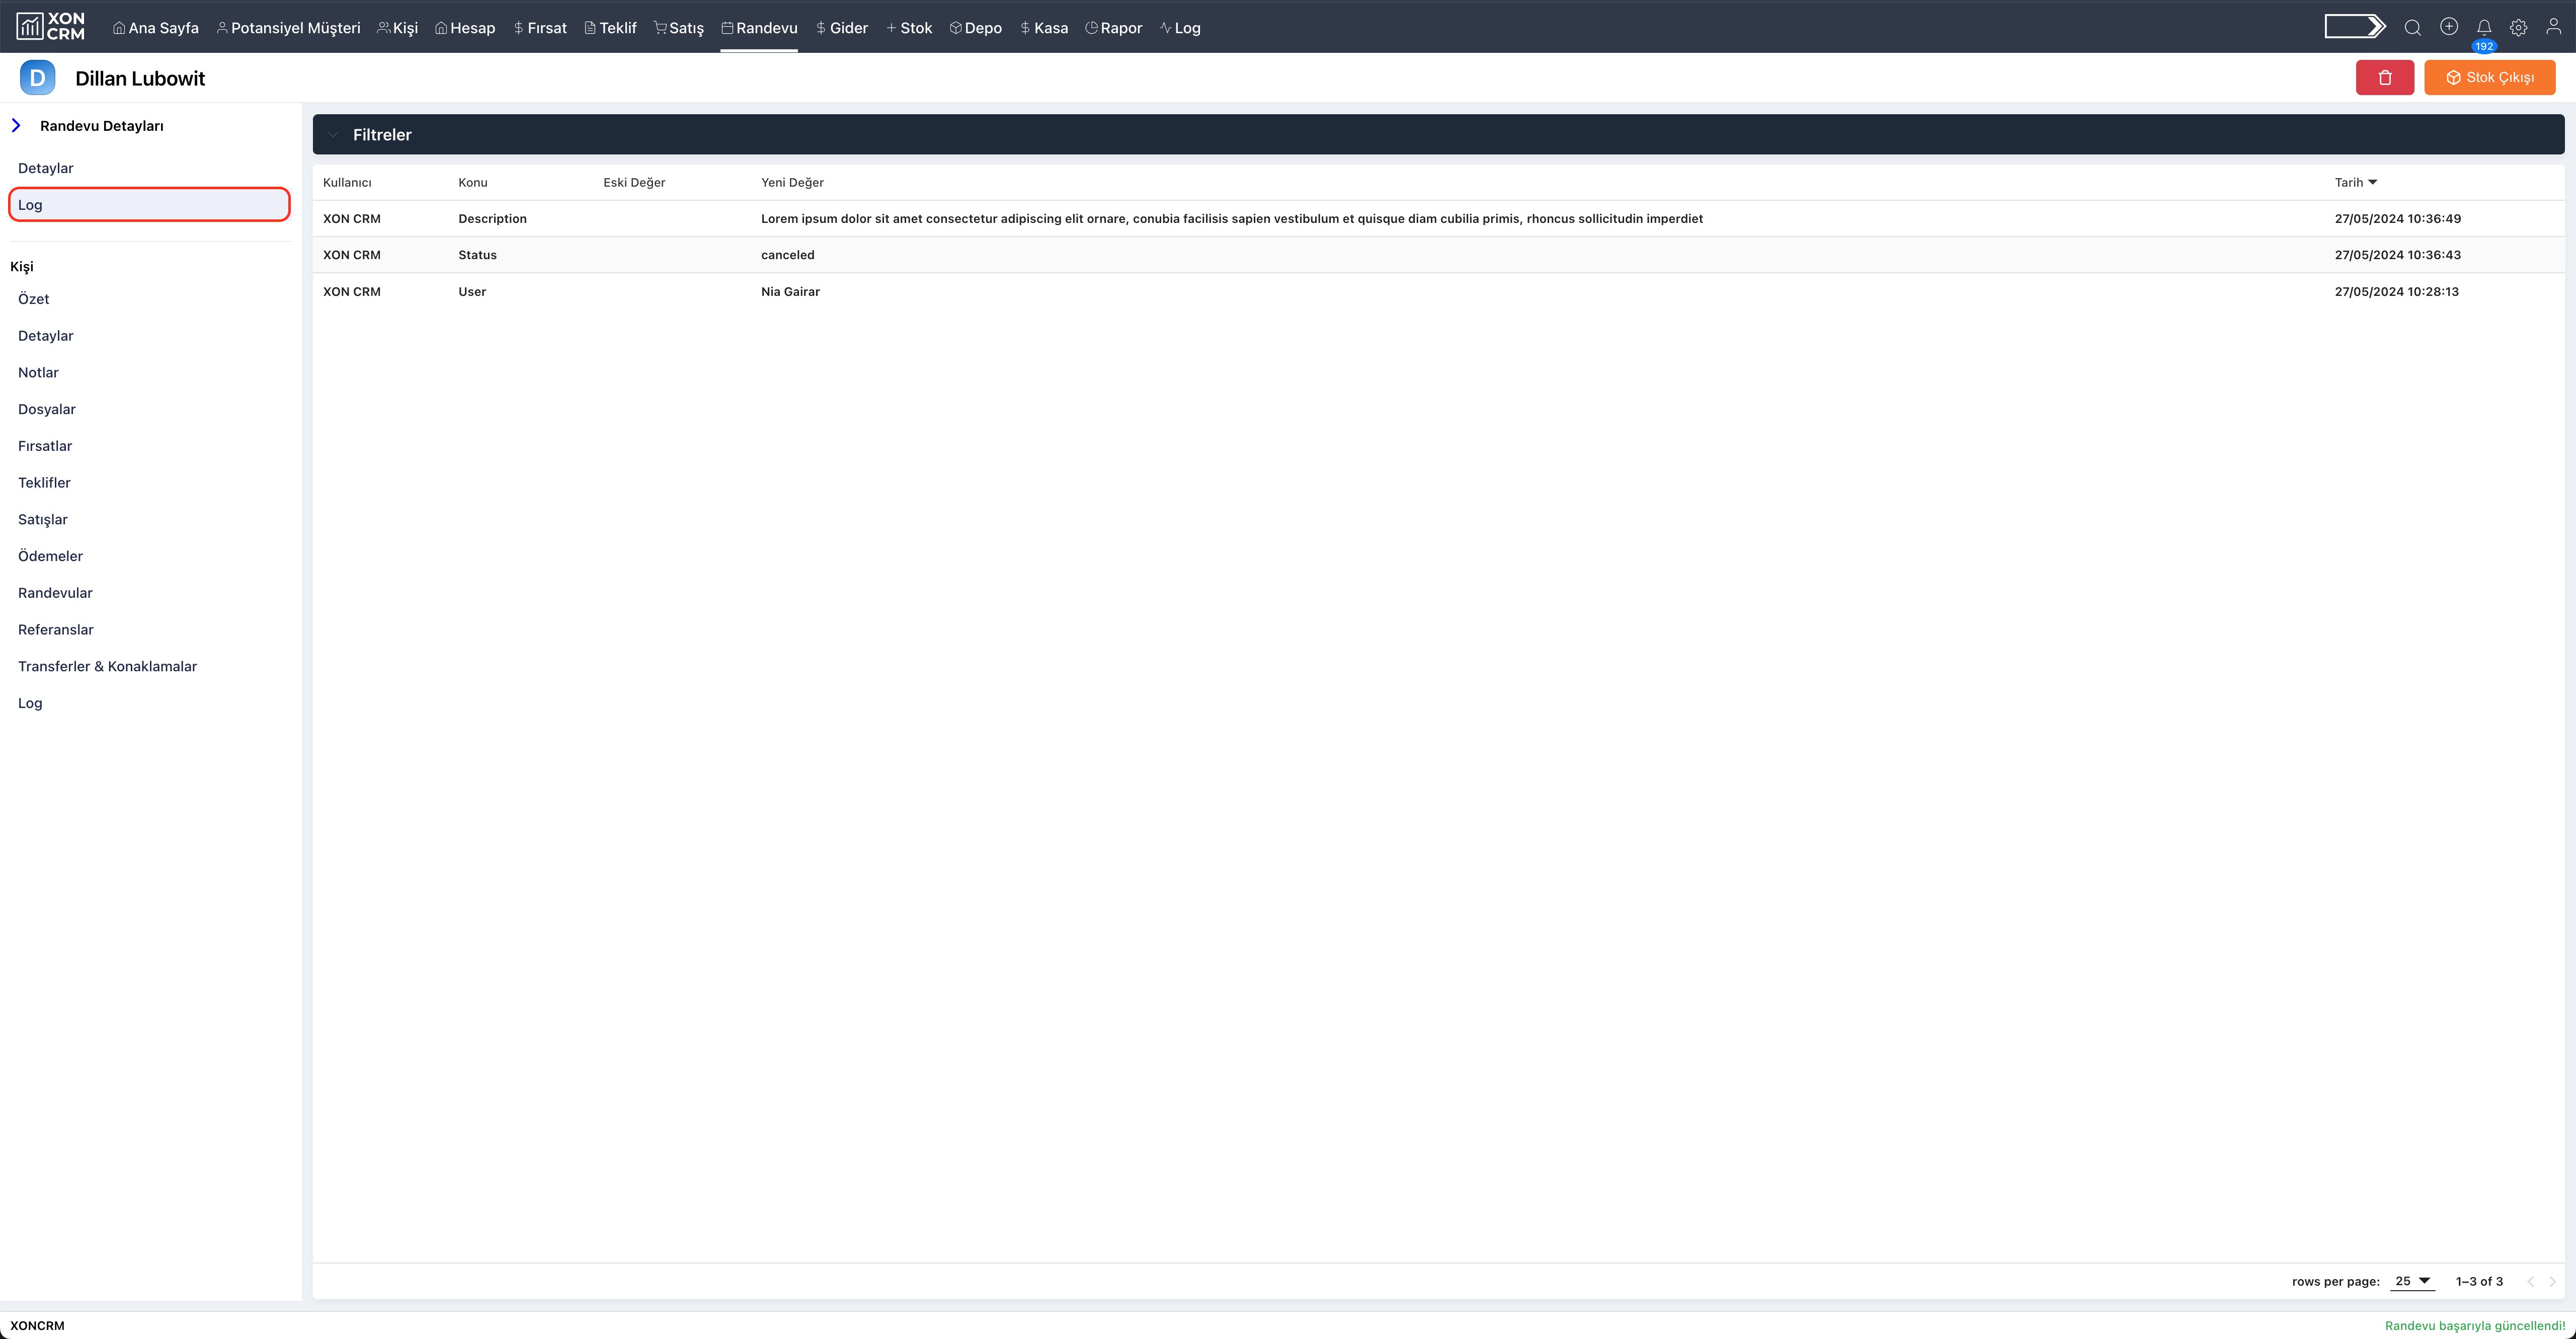Open the Rapor menu item
The image size is (2576, 1339).
point(1113,28)
